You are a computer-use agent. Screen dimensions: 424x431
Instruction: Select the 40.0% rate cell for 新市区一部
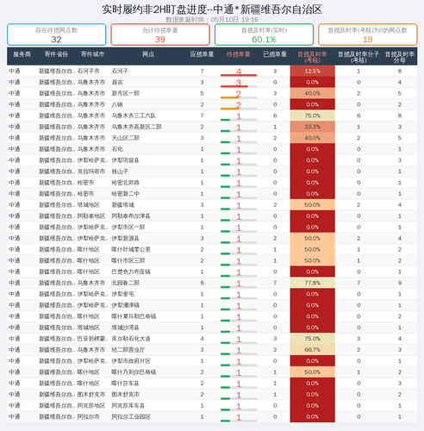312,93
